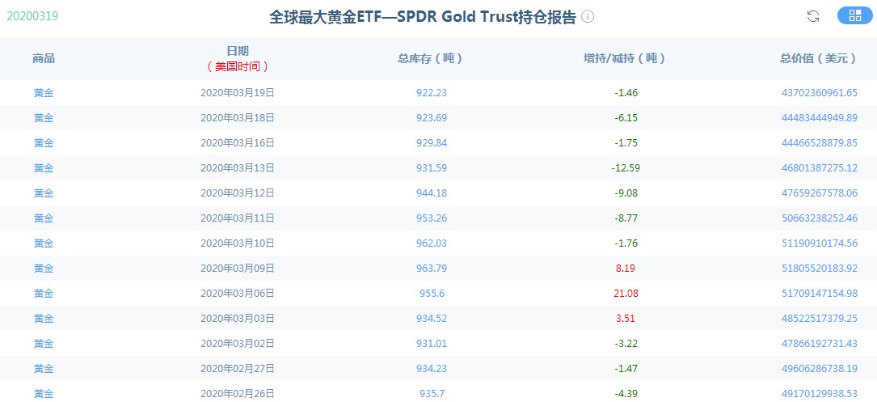877x402 pixels.
Task: Open the info icon beside the report title
Action: 588,17
